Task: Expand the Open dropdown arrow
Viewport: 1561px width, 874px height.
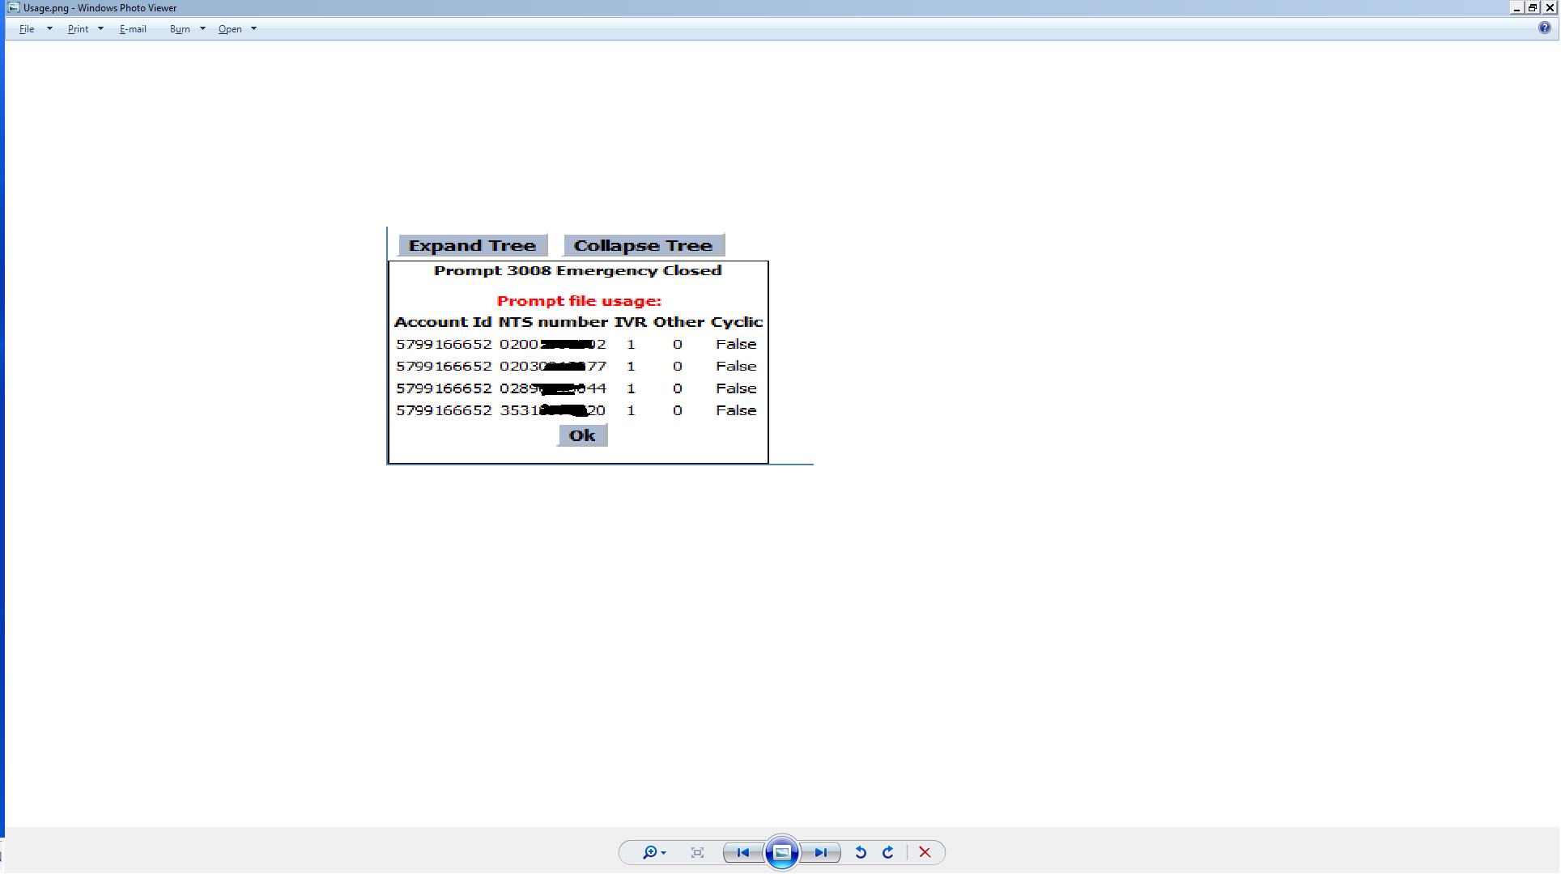Action: click(253, 29)
